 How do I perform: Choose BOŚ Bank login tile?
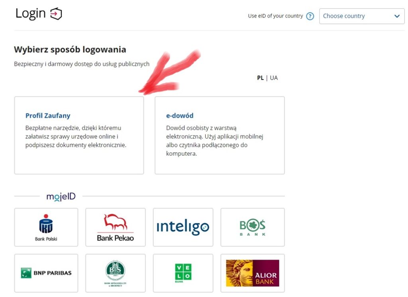(252, 227)
